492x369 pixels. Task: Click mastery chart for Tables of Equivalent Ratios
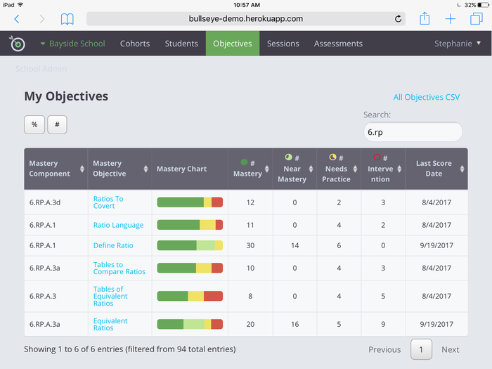click(190, 296)
